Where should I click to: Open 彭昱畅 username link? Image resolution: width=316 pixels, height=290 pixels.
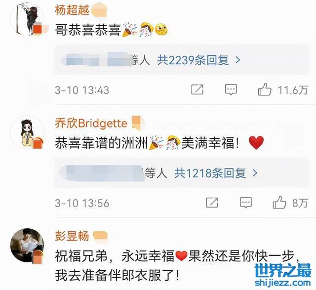coord(72,236)
